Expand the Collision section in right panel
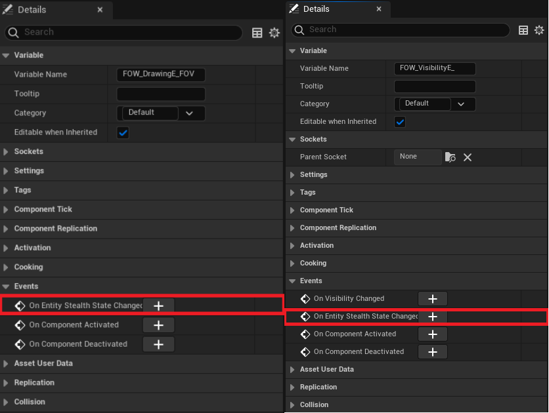The image size is (549, 413). (292, 404)
